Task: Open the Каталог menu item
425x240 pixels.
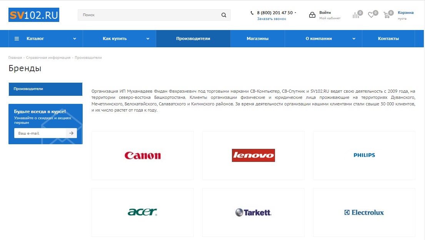Action: [35, 38]
